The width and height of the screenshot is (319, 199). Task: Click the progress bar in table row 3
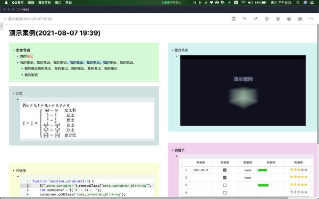pos(263,185)
